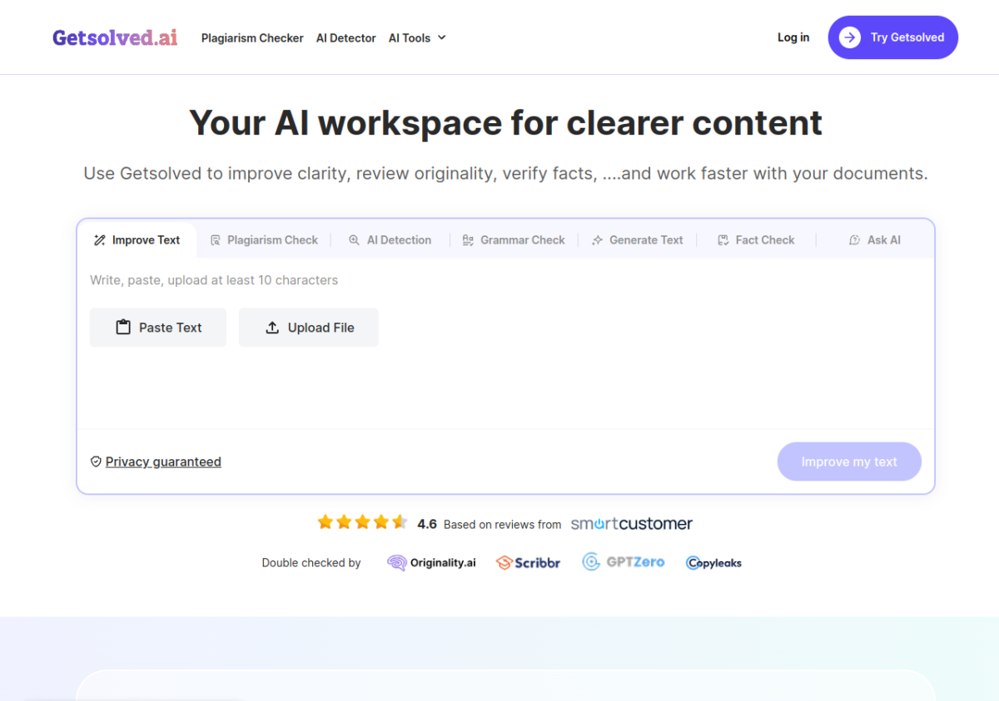Click the 'Double checked by' label
This screenshot has width=999, height=701.
point(311,563)
